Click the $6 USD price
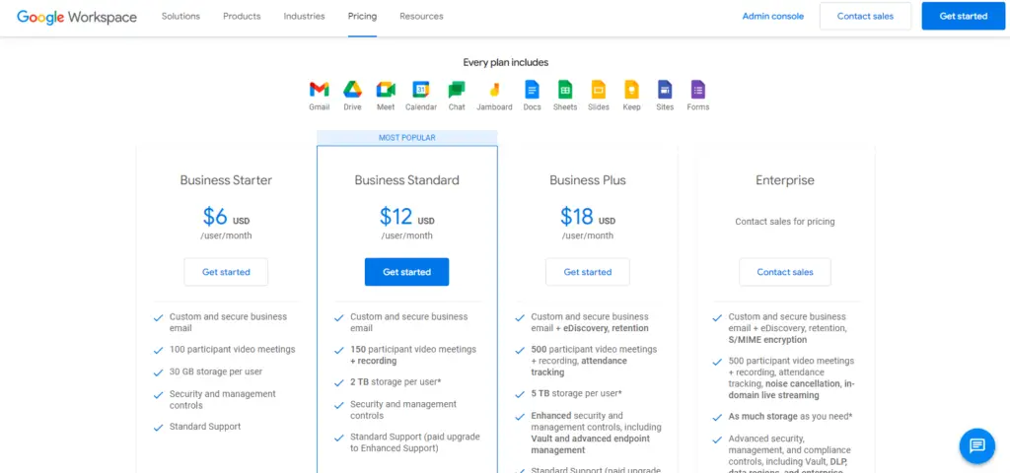1010x473 pixels. point(226,216)
